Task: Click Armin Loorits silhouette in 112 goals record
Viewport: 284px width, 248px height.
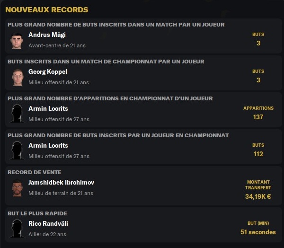Action: (x=17, y=151)
